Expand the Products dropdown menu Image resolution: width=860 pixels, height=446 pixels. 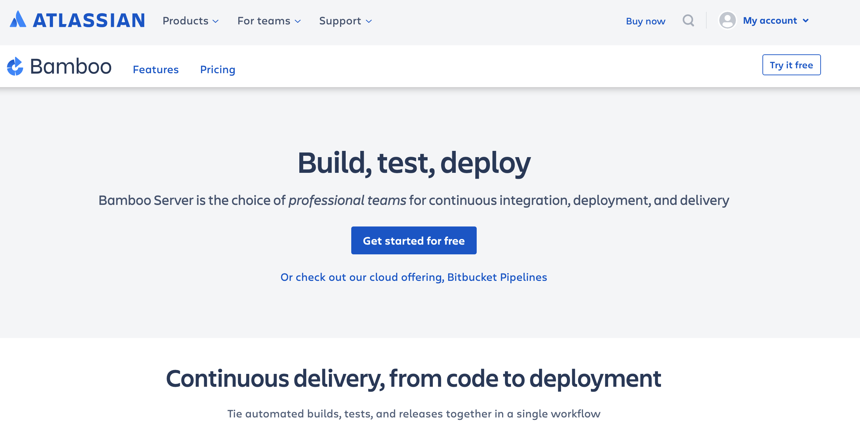tap(190, 21)
